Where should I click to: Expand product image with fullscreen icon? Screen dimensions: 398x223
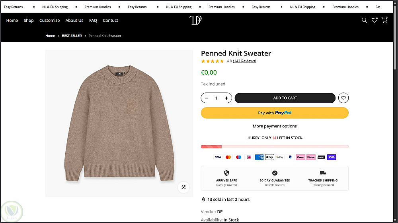click(x=183, y=187)
